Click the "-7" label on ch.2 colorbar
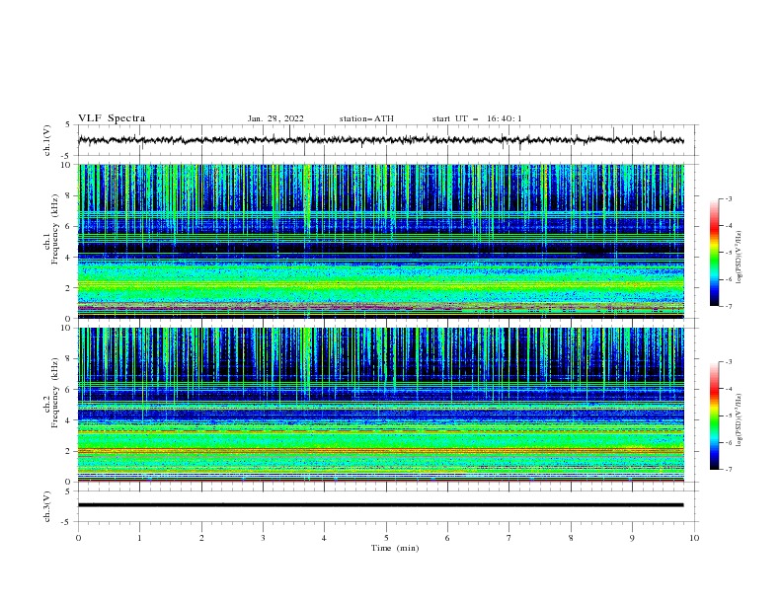Screen dimensions: 782x604 (729, 469)
